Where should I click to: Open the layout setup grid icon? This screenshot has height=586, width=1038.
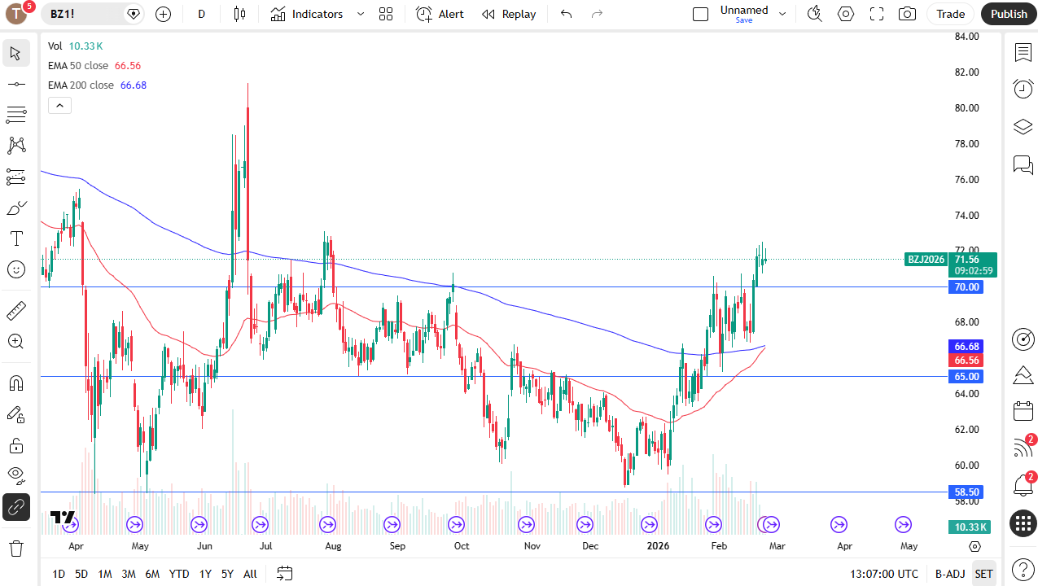pos(386,14)
